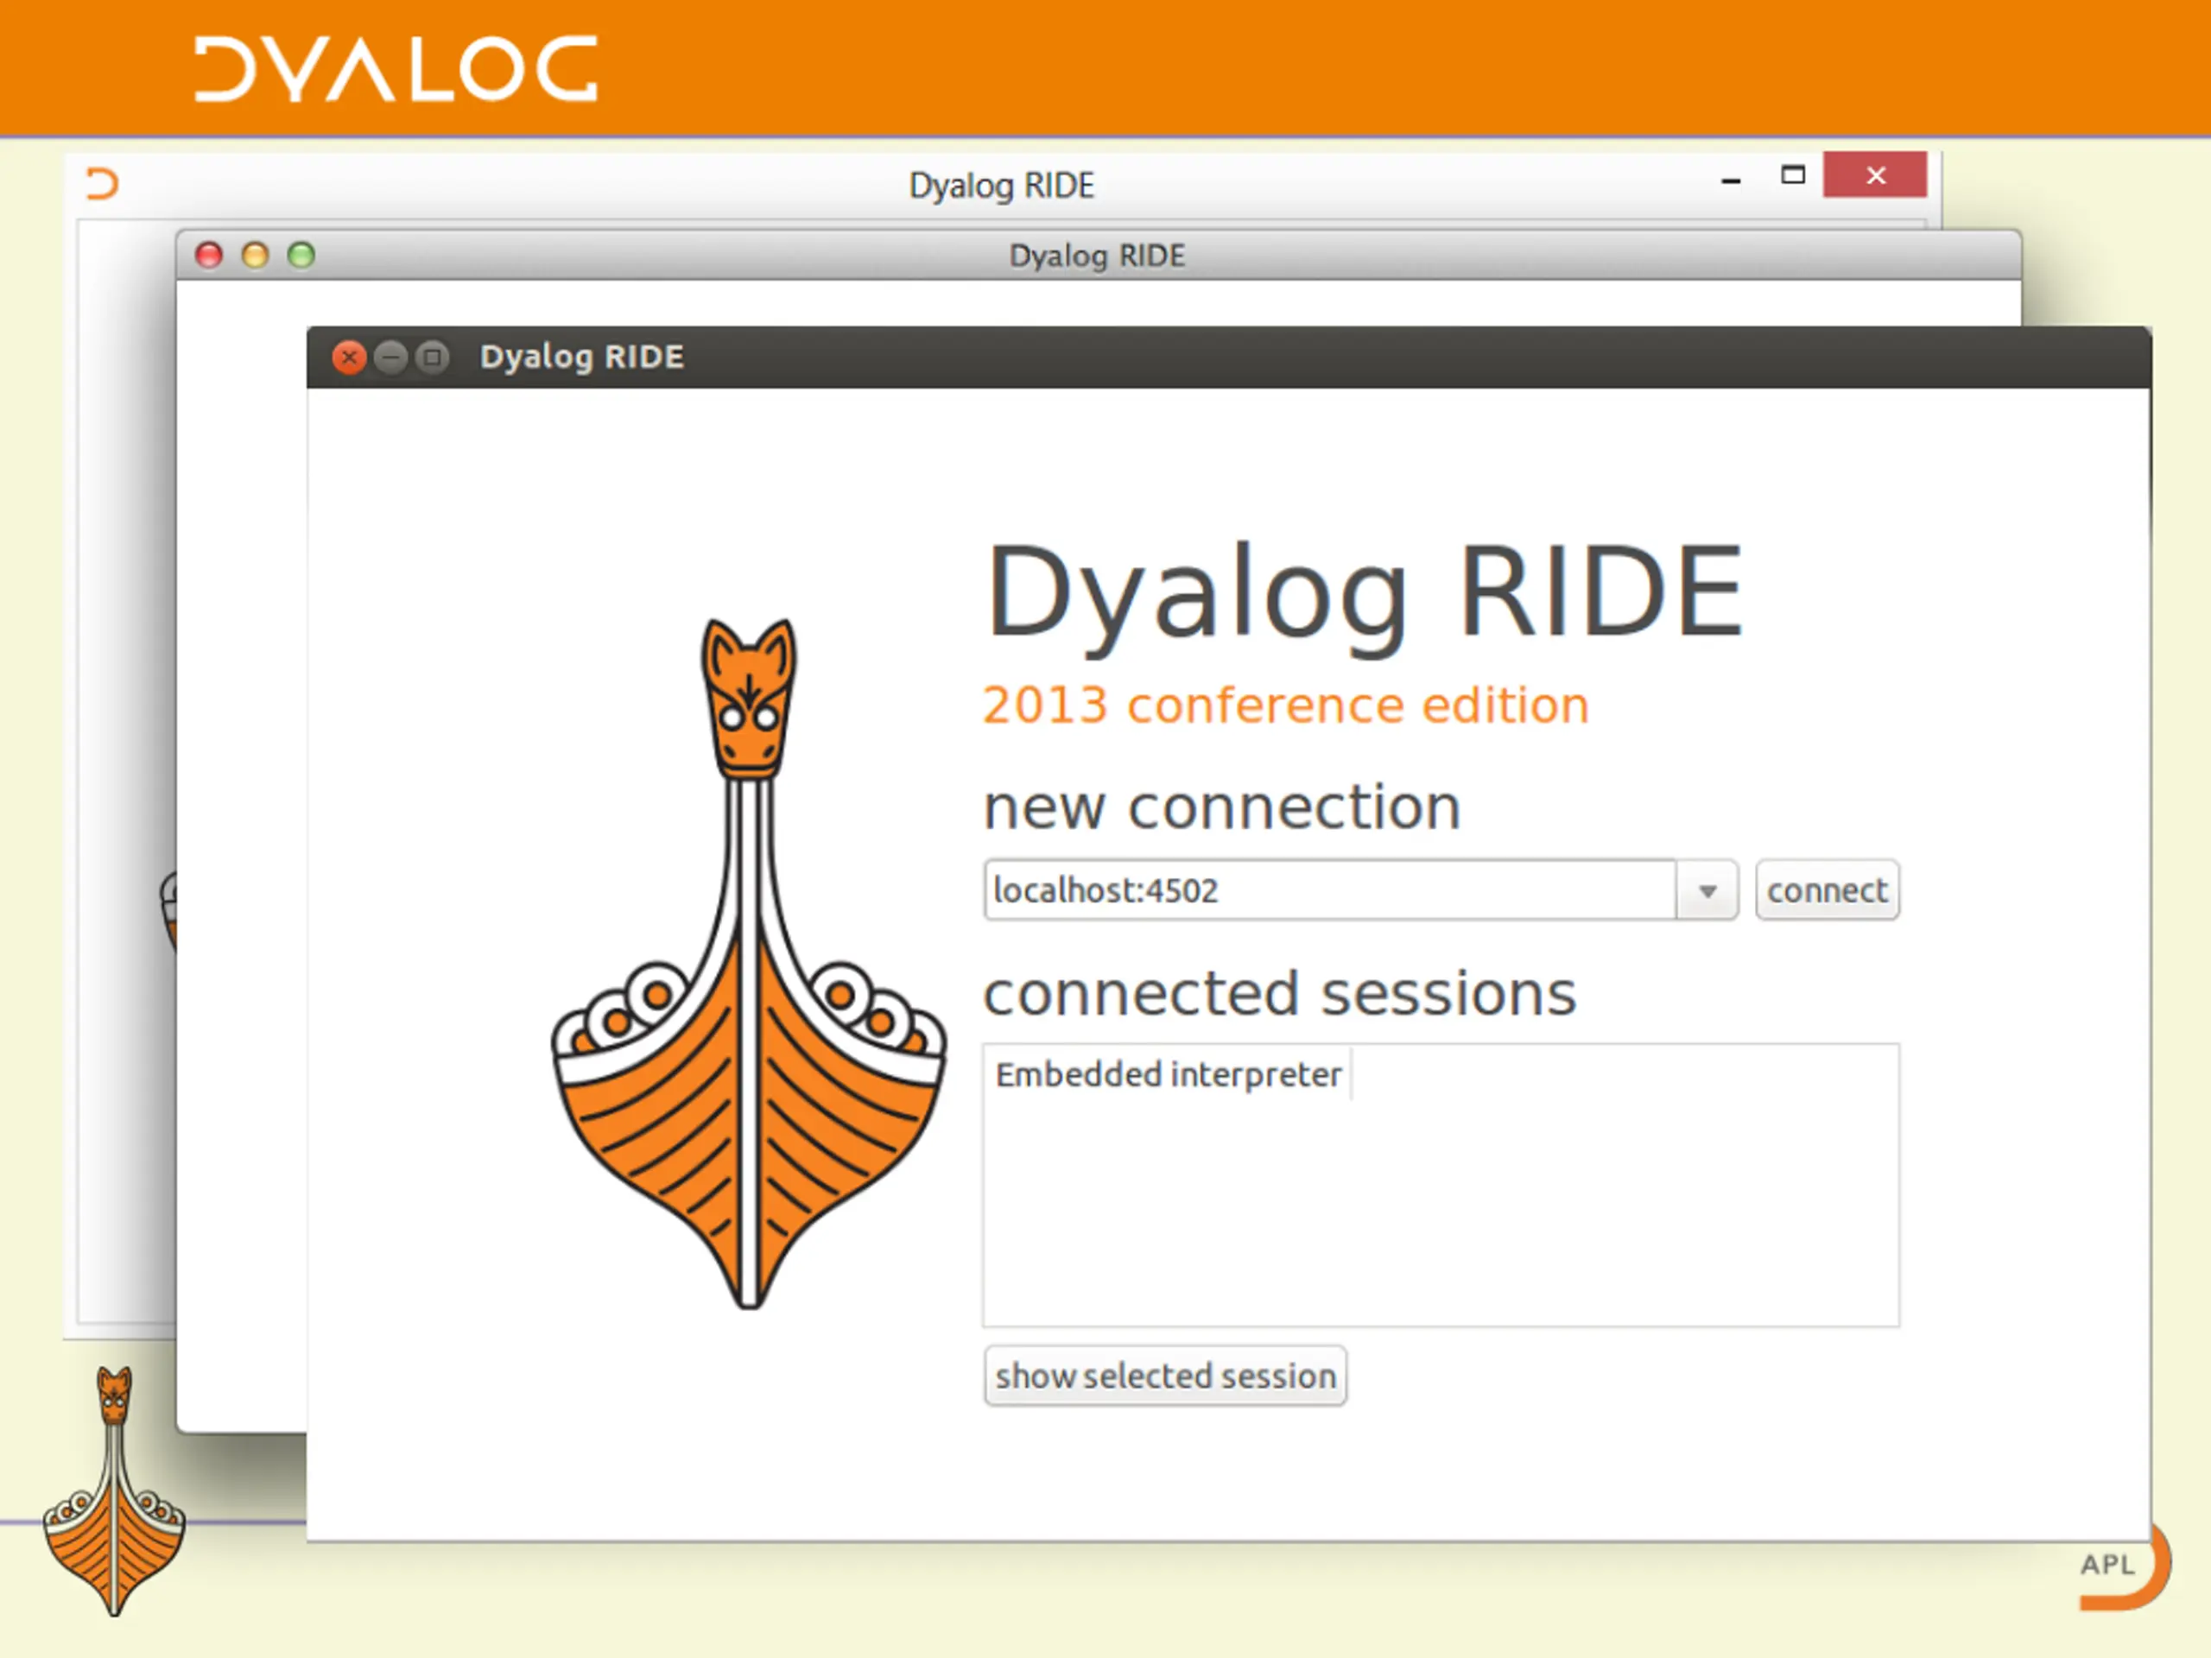Click the DYALOG logo in orange banner

396,69
